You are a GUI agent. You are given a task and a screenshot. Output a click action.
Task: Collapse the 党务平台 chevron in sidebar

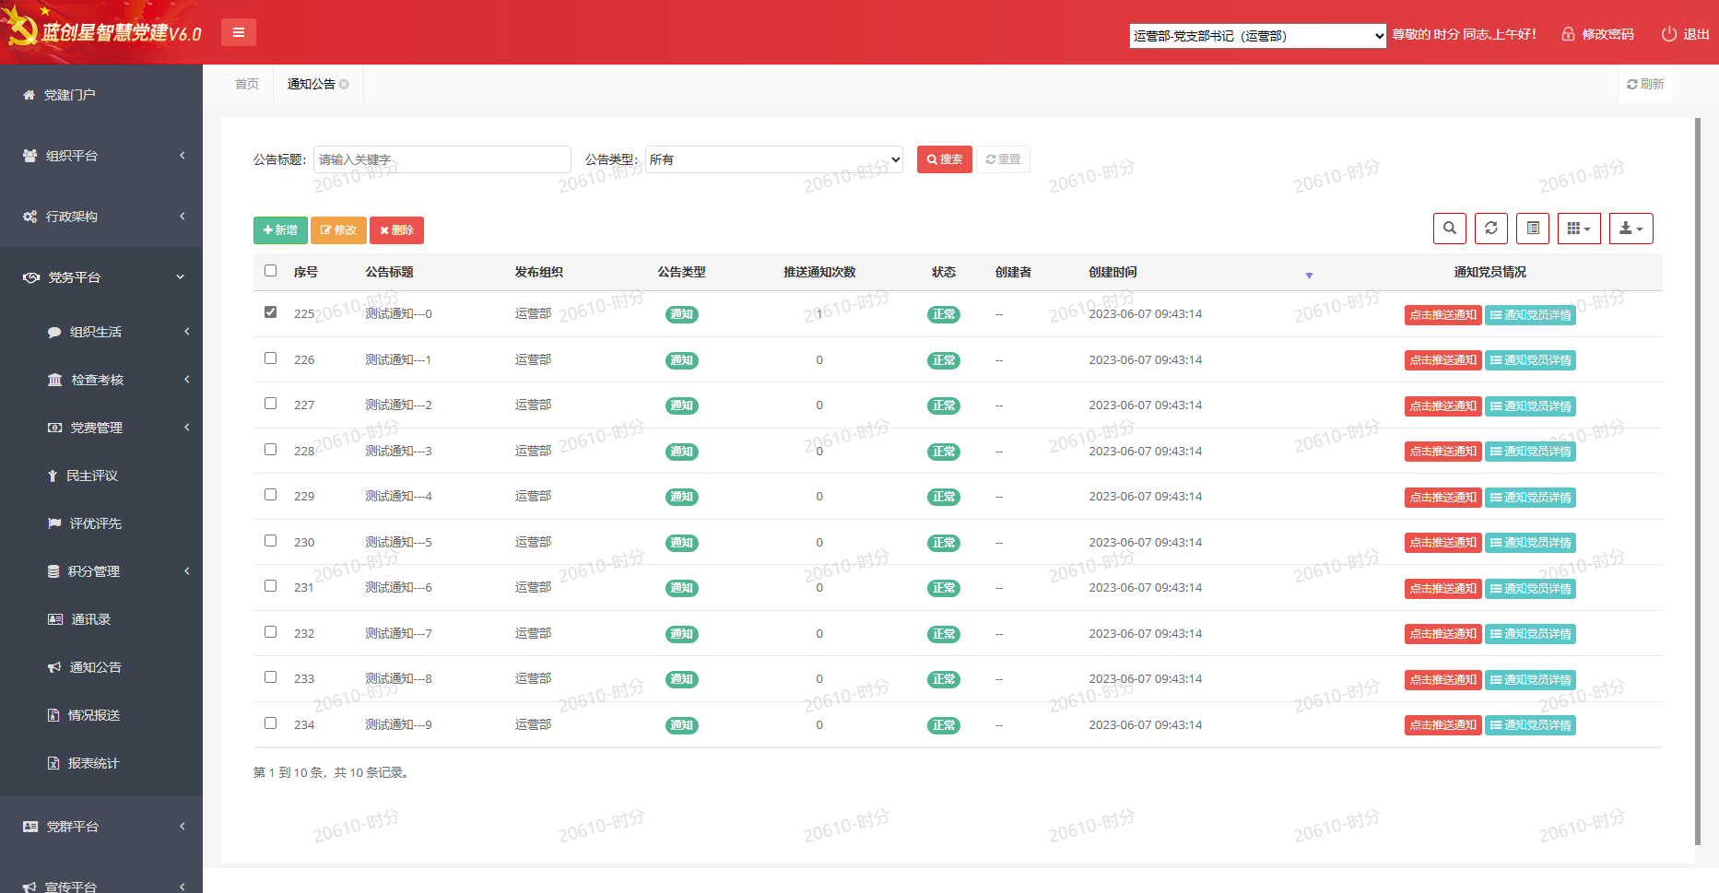[181, 277]
